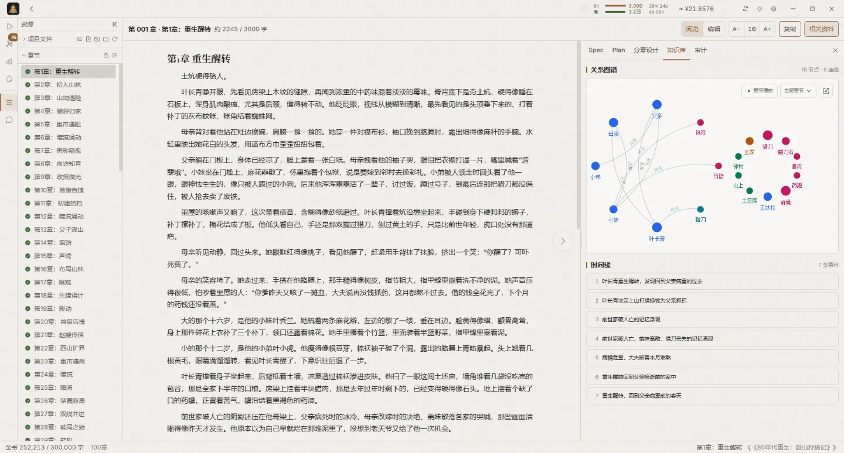This screenshot has width=844, height=453.
Task: Click the new file icon in 项目文件 row
Action: pyautogui.click(x=88, y=39)
